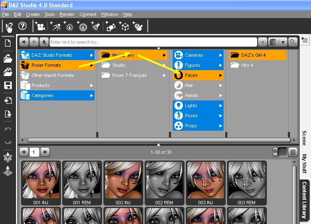The image size is (311, 224).
Task: Open the Edit menu
Action: (x=18, y=14)
